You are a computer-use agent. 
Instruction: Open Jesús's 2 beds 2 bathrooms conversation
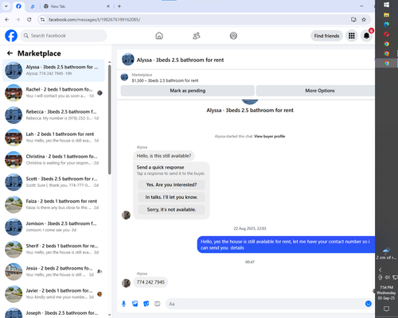pos(53,271)
